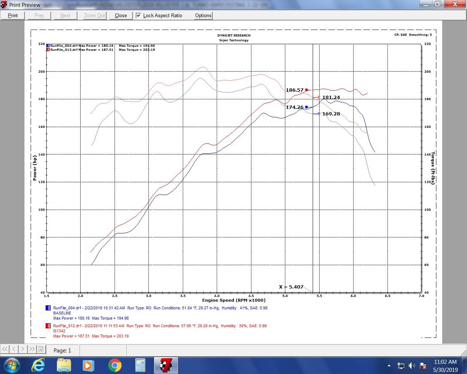This screenshot has width=467, height=374.
Task: Open the Calculator in the taskbar
Action: (140, 365)
